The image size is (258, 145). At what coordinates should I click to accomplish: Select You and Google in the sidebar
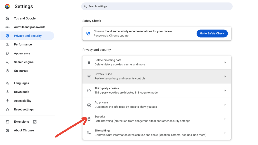25,18
